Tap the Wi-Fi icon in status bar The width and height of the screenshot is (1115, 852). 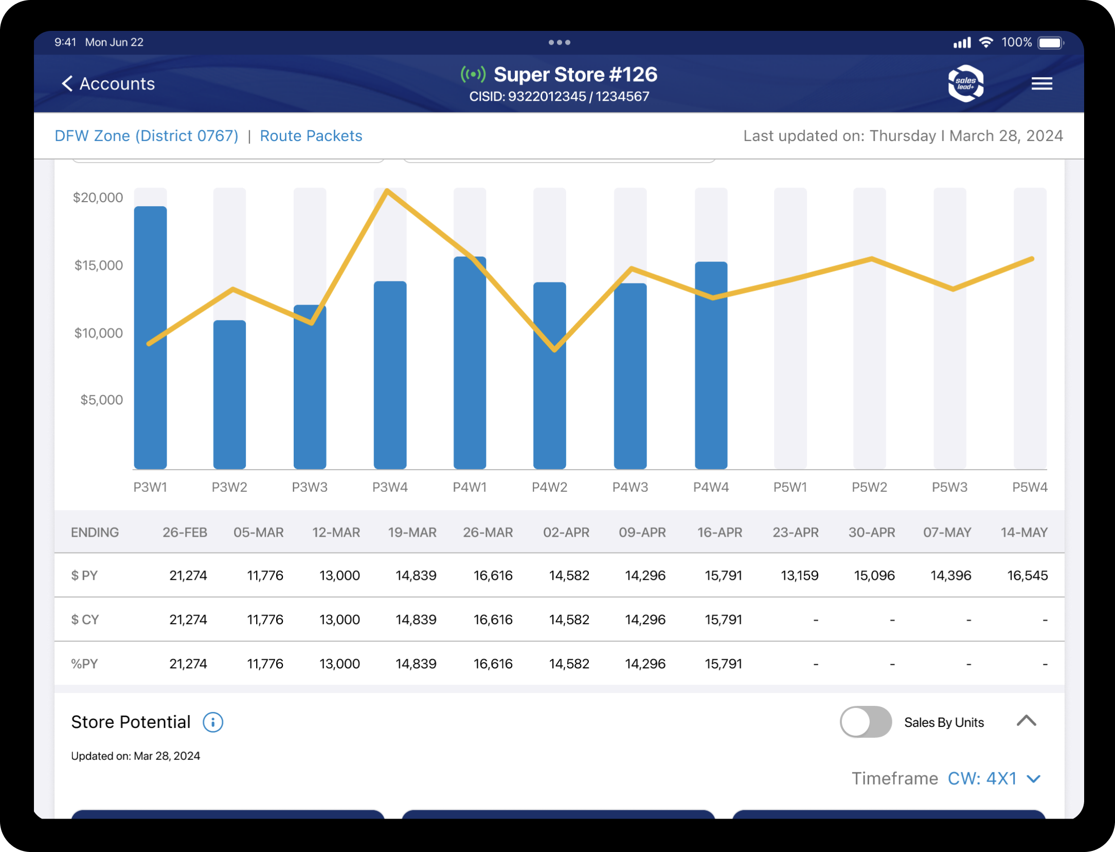point(986,42)
